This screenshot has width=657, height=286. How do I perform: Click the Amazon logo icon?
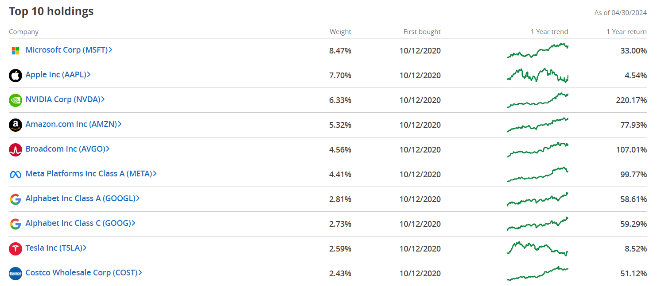tap(16, 125)
